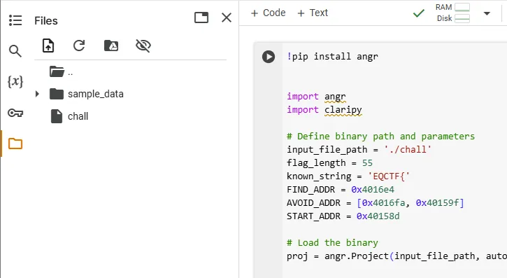Upload a file to session storage
Screen dimensions: 507x278
[x=48, y=46]
